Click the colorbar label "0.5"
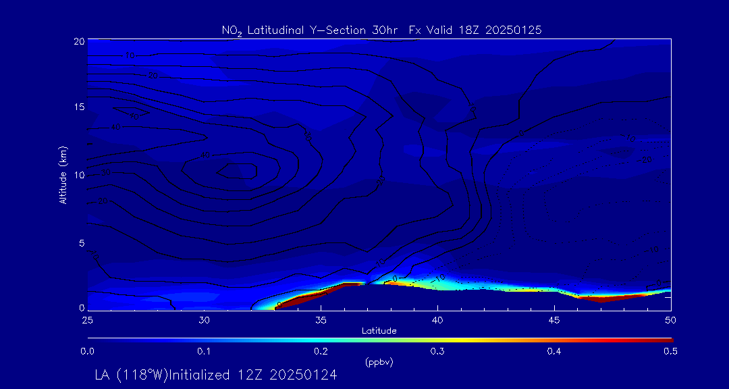The height and width of the screenshot is (389, 729). click(671, 351)
